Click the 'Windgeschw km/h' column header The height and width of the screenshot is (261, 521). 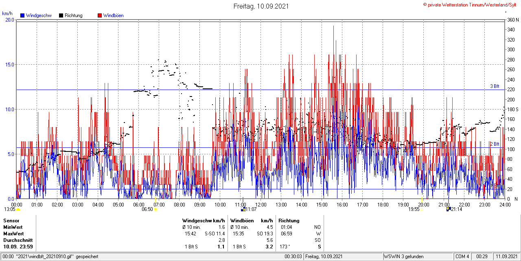204,220
